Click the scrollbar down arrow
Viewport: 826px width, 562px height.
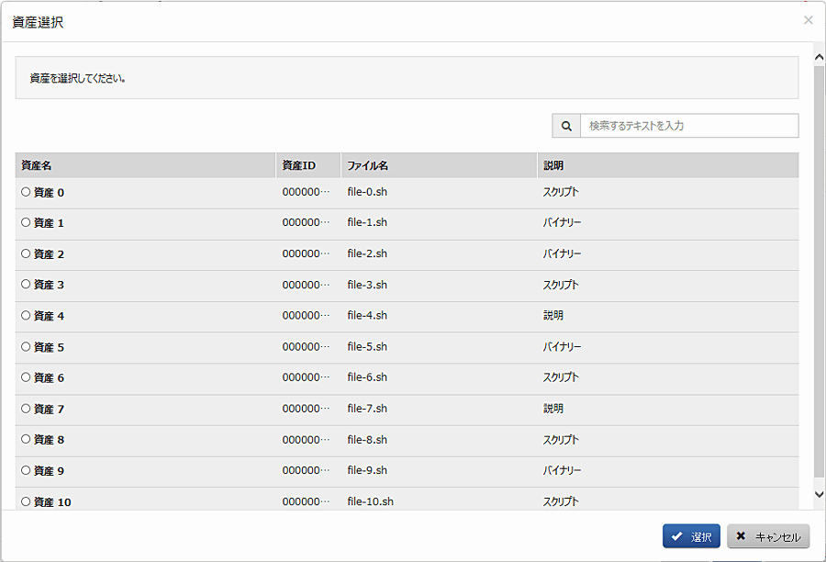819,494
